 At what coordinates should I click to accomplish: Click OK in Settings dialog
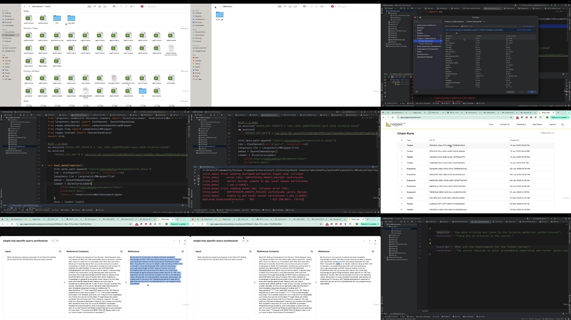click(x=532, y=92)
